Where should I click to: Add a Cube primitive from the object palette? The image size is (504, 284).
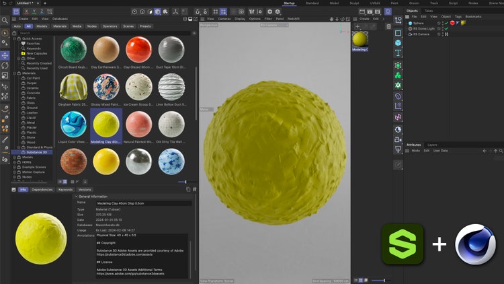tap(398, 43)
